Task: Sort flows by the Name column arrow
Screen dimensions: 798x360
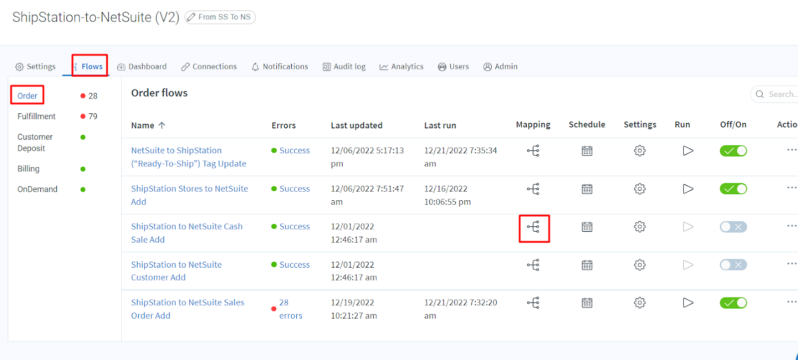Action: [162, 125]
